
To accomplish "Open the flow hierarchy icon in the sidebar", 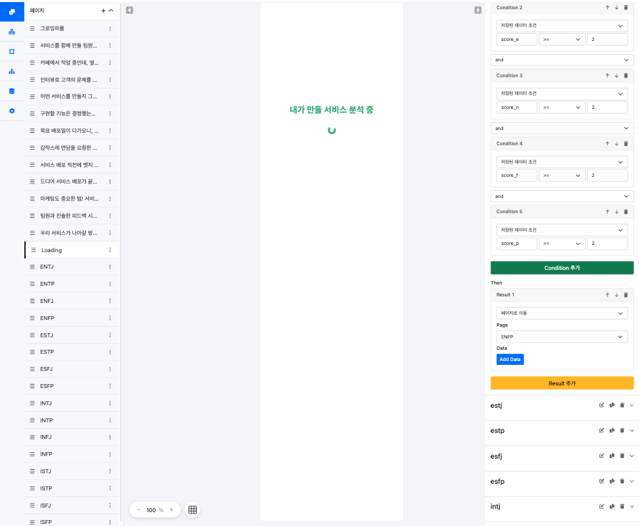I will click(11, 71).
